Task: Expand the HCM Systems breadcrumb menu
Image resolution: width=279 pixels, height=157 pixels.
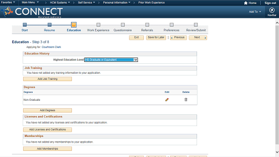Action: [60, 3]
